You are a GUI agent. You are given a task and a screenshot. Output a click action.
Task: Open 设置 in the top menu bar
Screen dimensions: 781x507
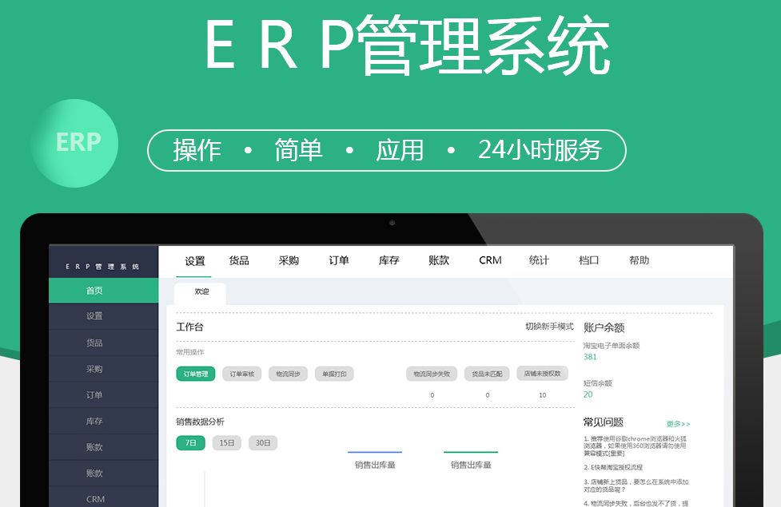(x=195, y=260)
